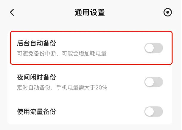Toggle the 使用流量备份 switch

[153, 112]
